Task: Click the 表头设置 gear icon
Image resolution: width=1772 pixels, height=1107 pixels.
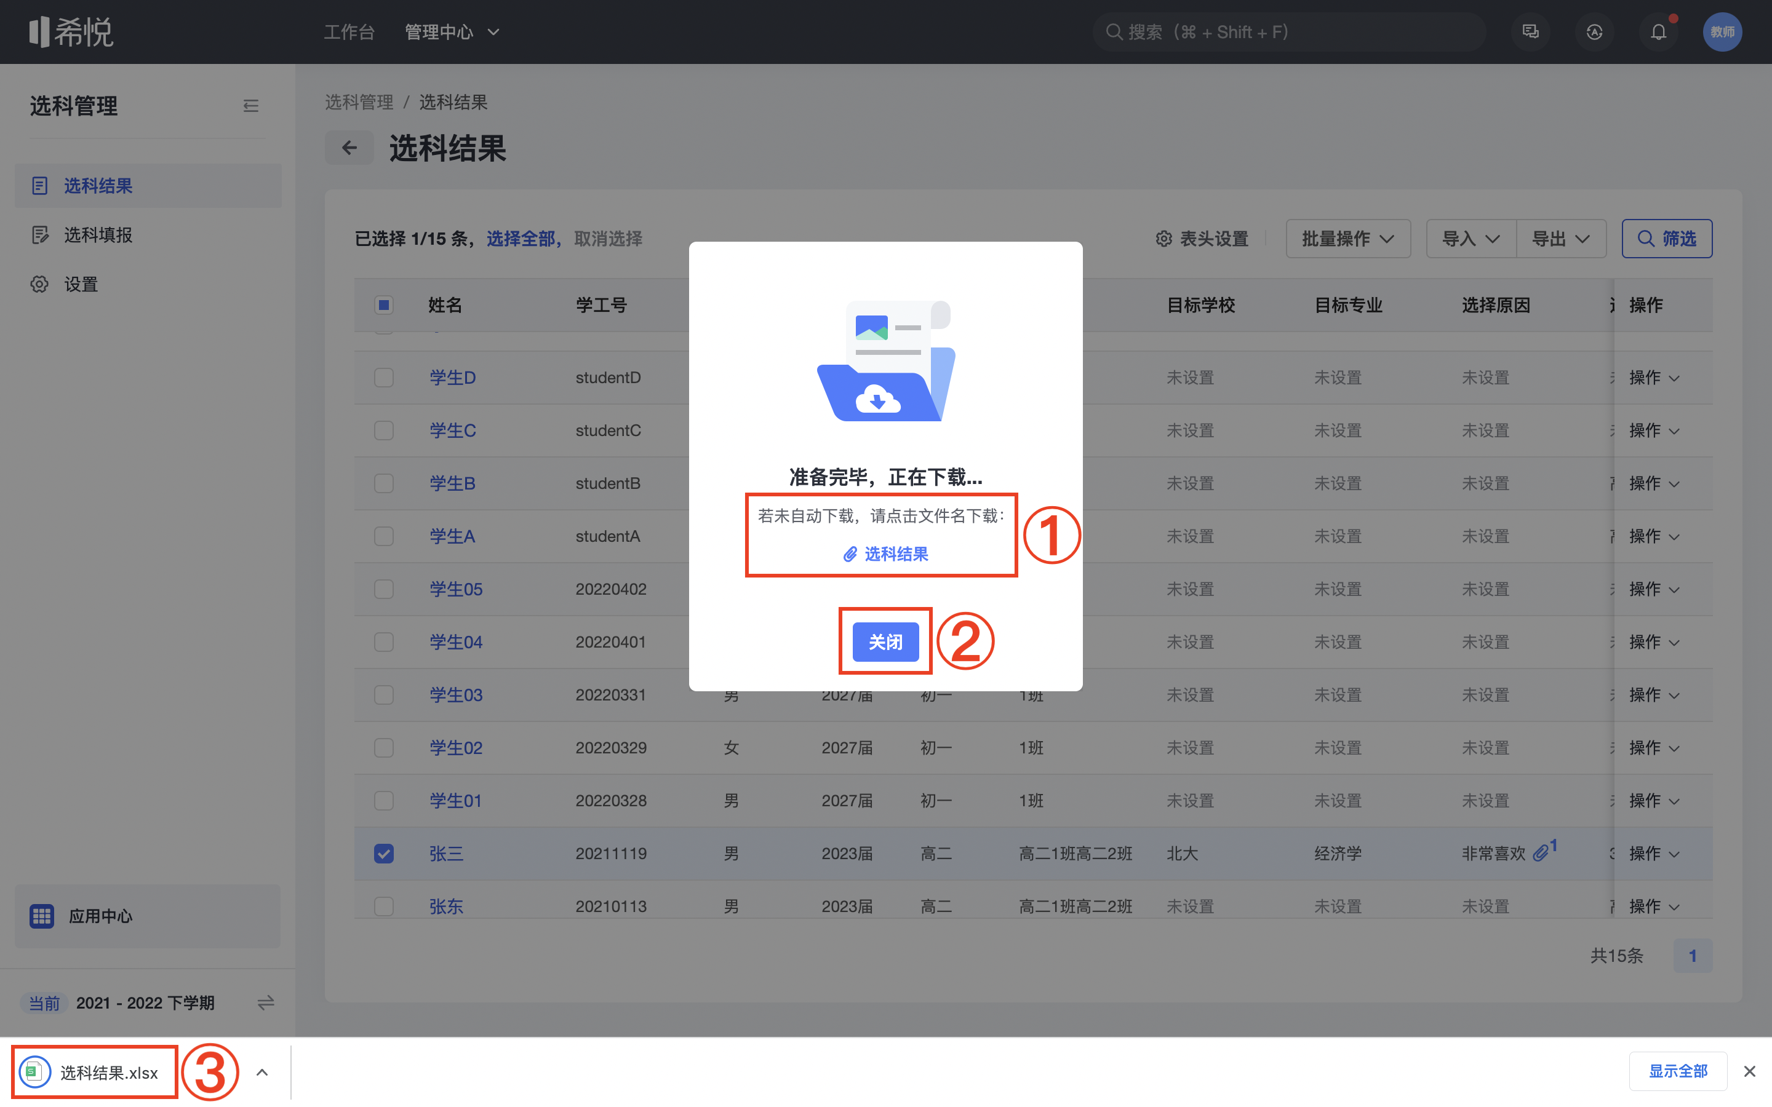Action: coord(1164,239)
